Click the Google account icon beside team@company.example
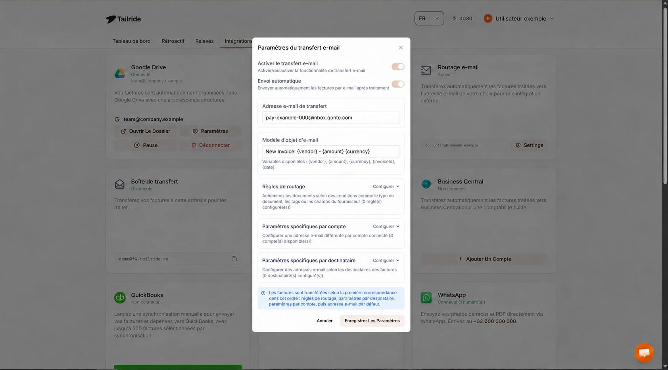 click(117, 119)
